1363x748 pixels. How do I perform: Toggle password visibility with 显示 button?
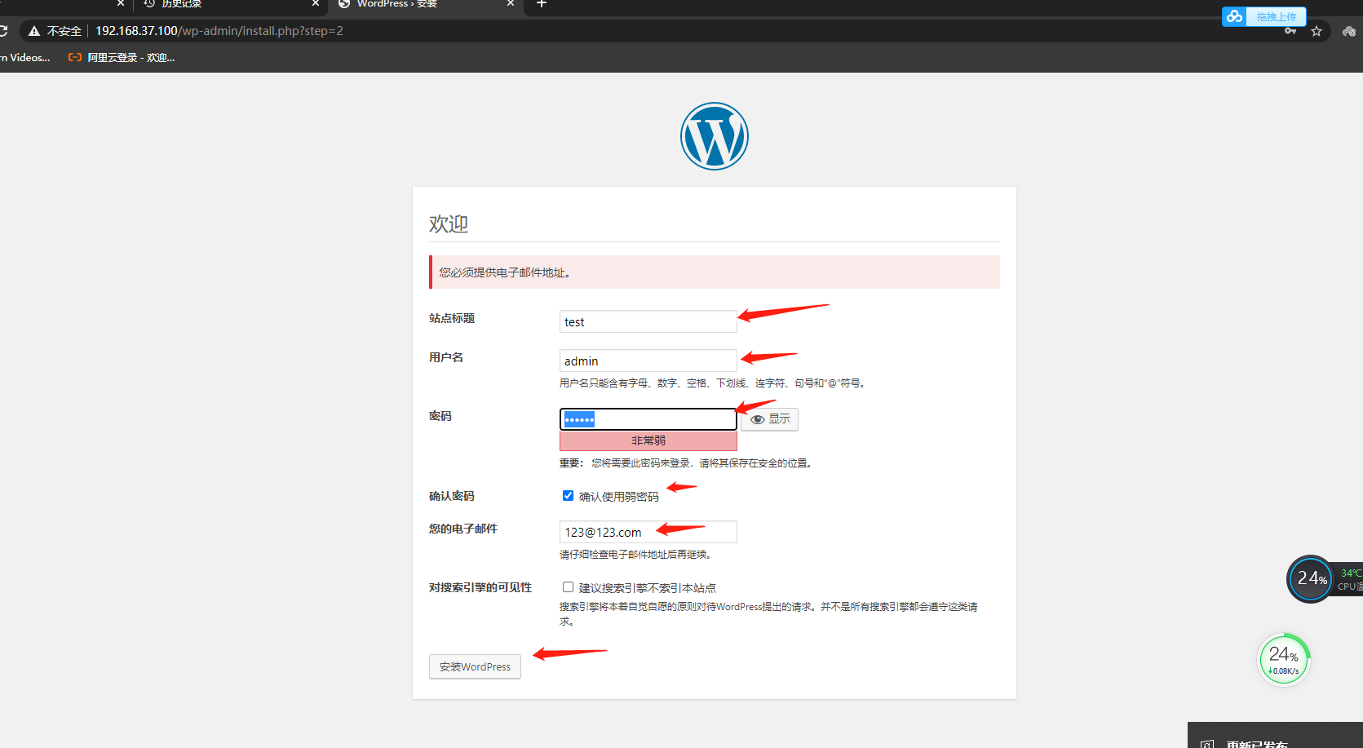pyautogui.click(x=770, y=419)
